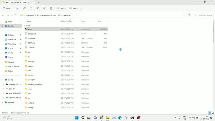Open taskbar Search
Screen dimensions: 215x121
[x=83, y=118]
